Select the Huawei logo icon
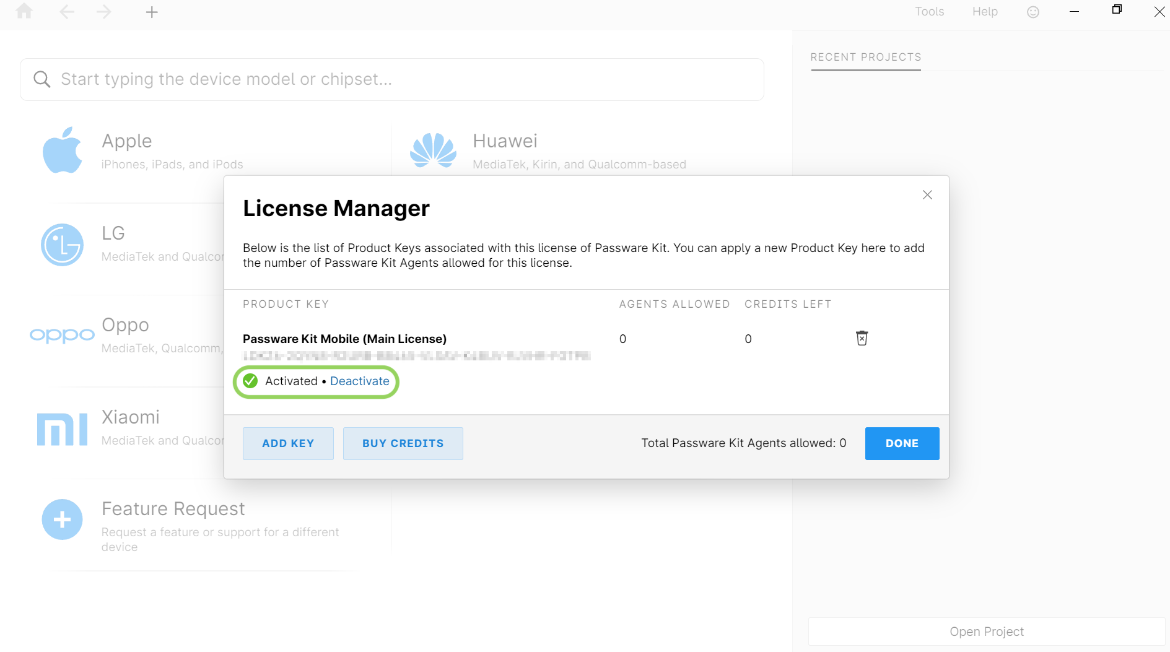This screenshot has height=652, width=1170. point(434,150)
